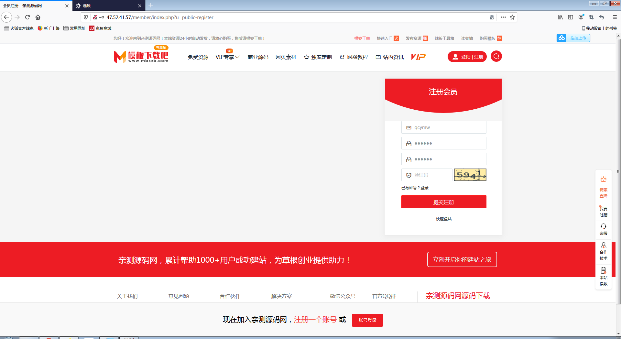Open 网页素材 navigation item
The width and height of the screenshot is (621, 339).
coord(286,57)
